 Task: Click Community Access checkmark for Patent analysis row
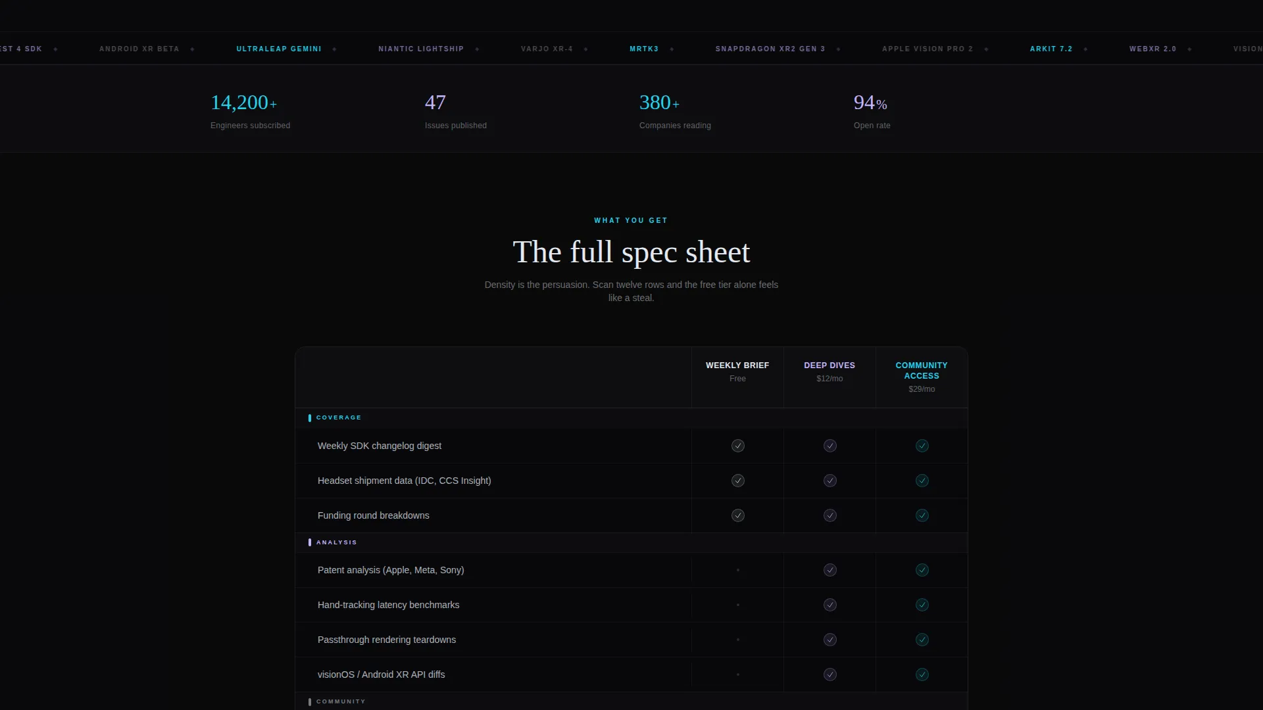(x=922, y=570)
